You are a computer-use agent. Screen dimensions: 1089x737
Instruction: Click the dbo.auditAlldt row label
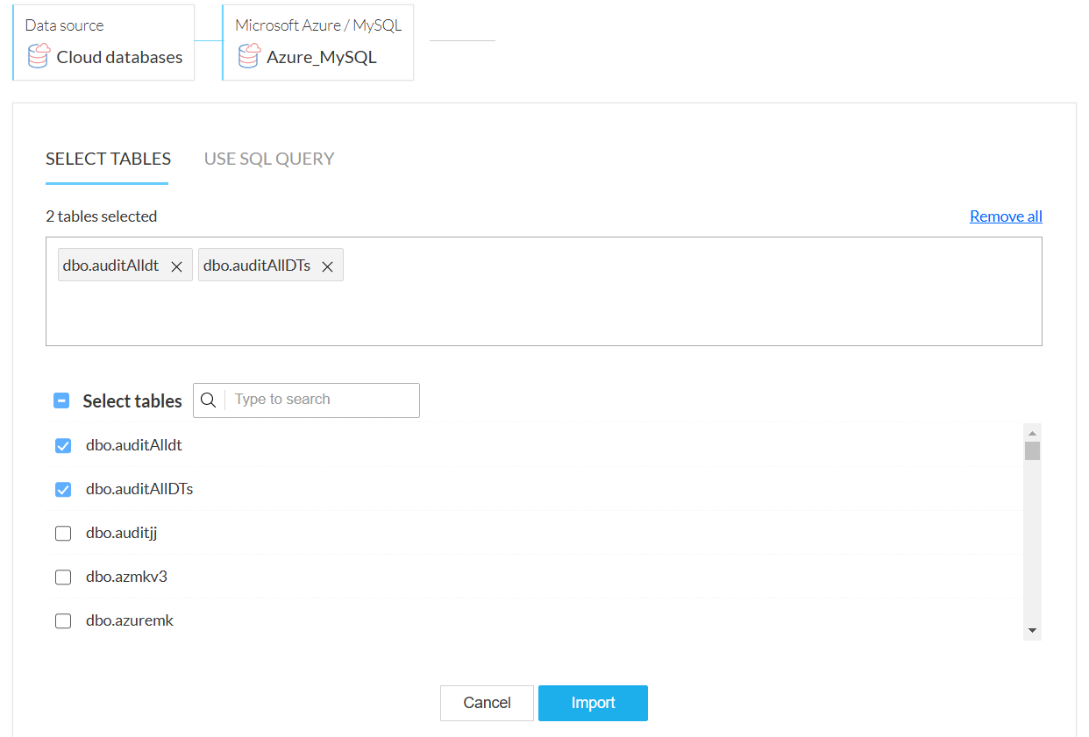[x=134, y=445]
